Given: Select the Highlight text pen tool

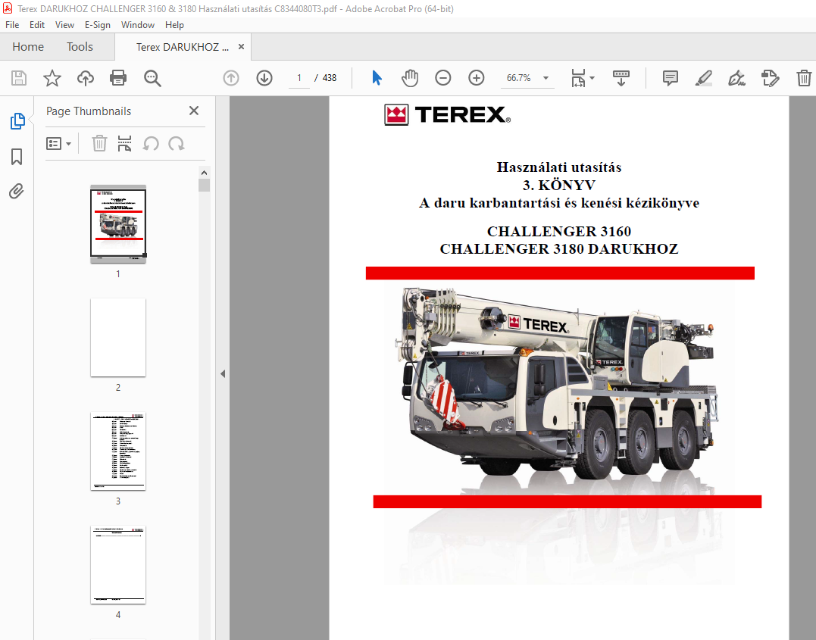Looking at the screenshot, I should click(704, 78).
